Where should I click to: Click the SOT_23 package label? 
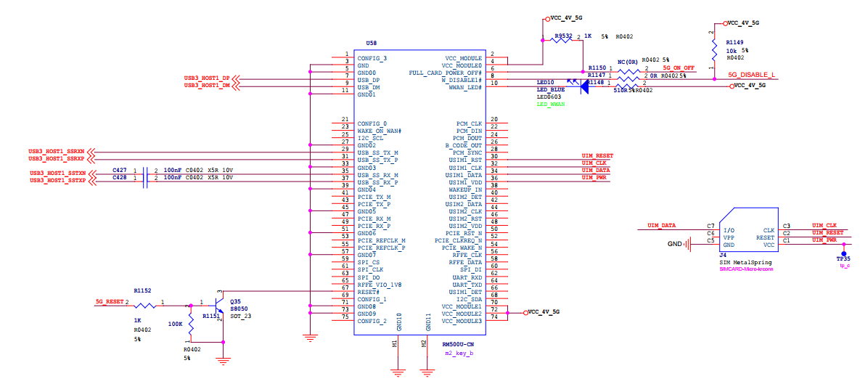pos(241,316)
